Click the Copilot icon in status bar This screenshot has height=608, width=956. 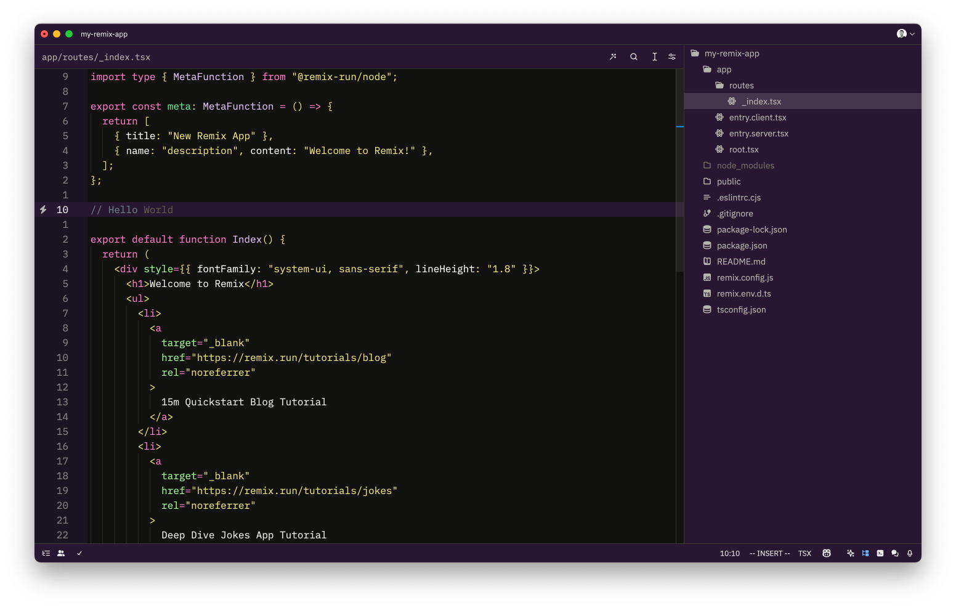click(827, 553)
